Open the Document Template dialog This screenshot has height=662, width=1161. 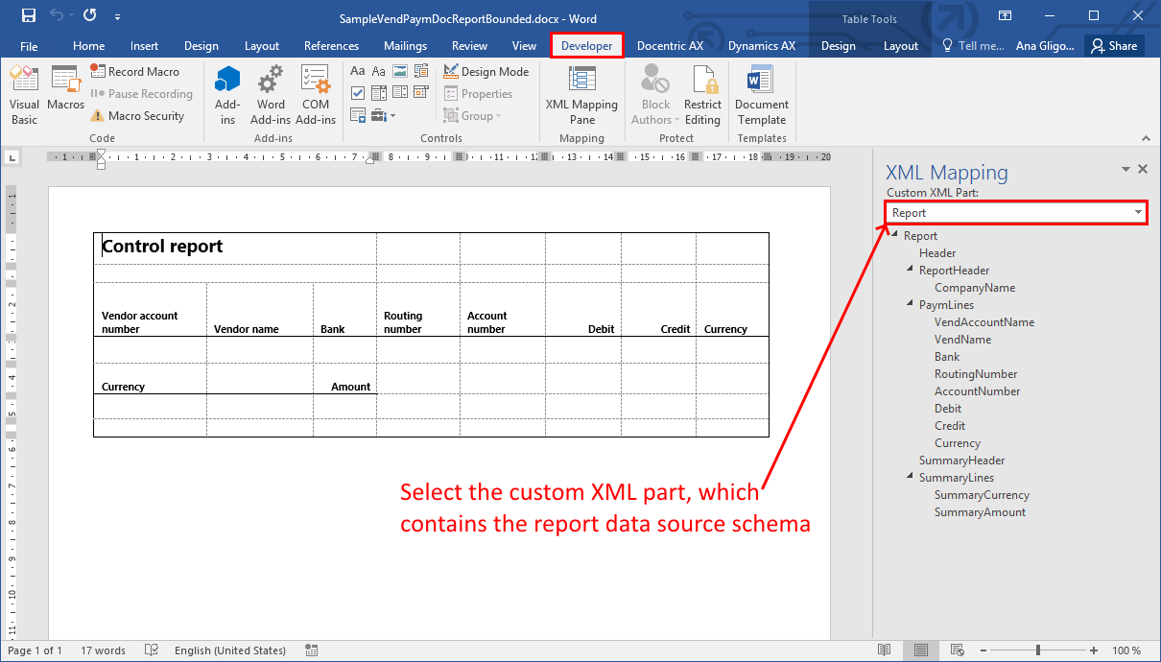[x=761, y=93]
